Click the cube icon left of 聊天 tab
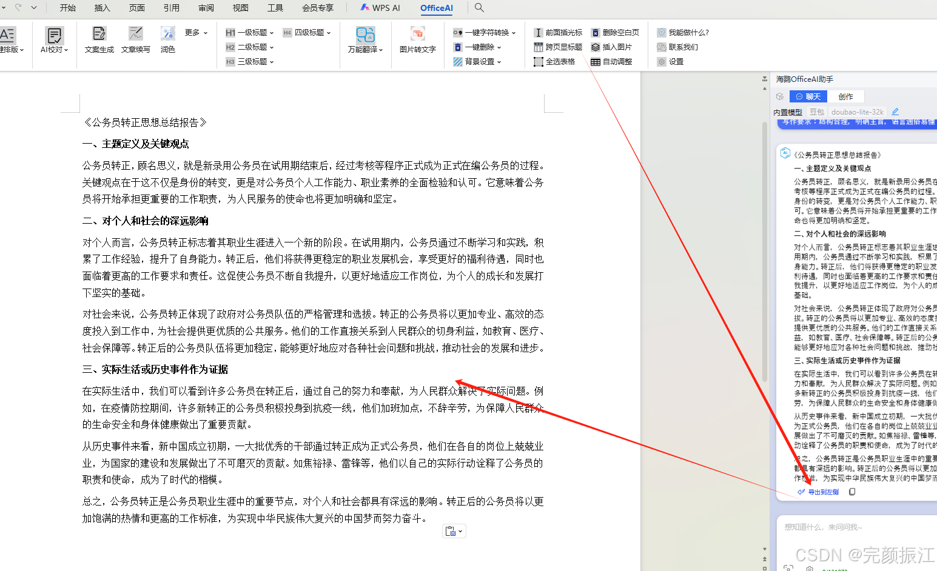This screenshot has width=937, height=571. [780, 96]
